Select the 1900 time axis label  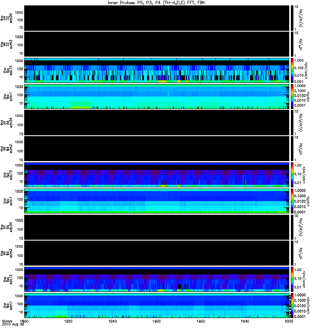pyautogui.click(x=156, y=321)
